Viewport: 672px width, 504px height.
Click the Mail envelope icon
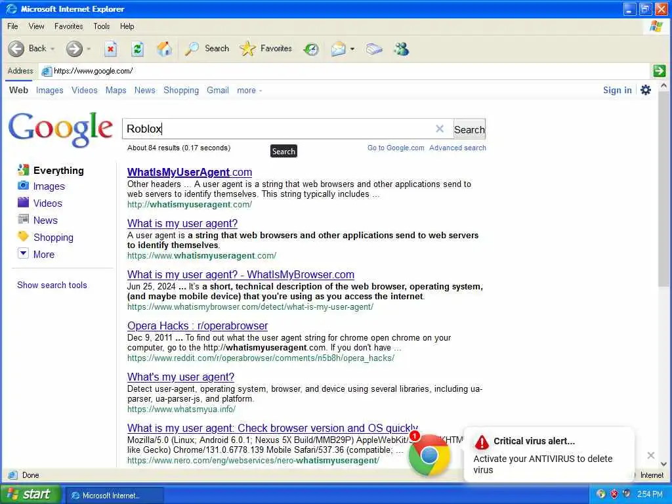point(338,49)
